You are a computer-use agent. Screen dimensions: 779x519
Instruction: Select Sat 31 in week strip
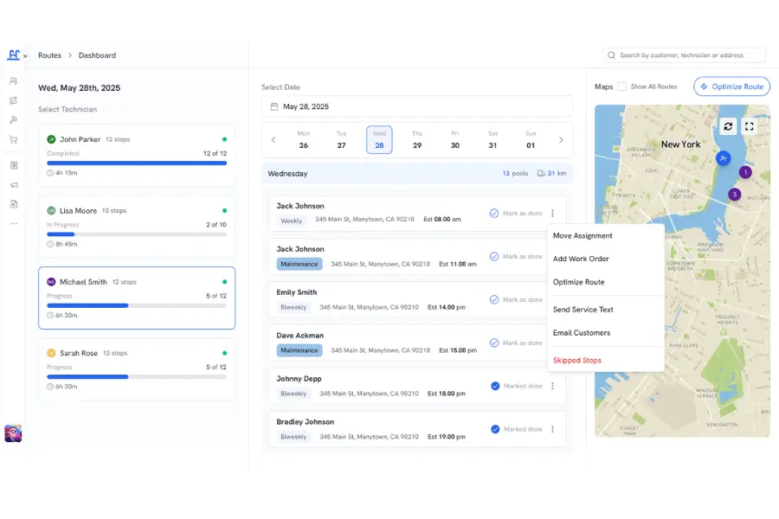click(x=493, y=140)
